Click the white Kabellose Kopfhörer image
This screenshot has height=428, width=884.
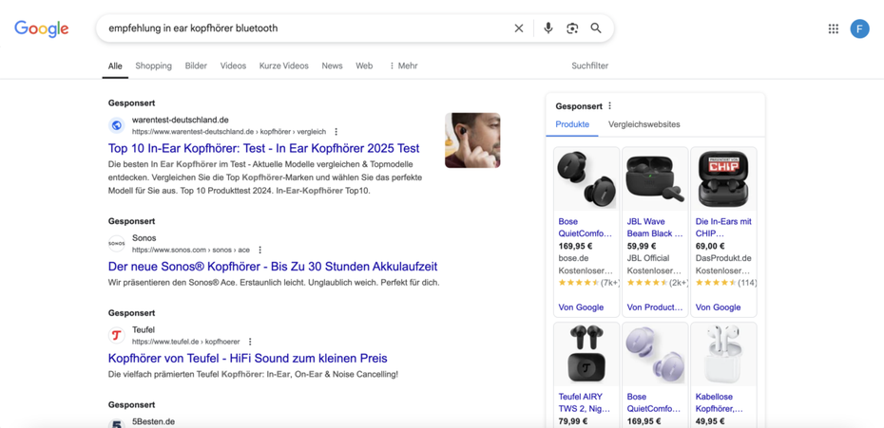(723, 355)
